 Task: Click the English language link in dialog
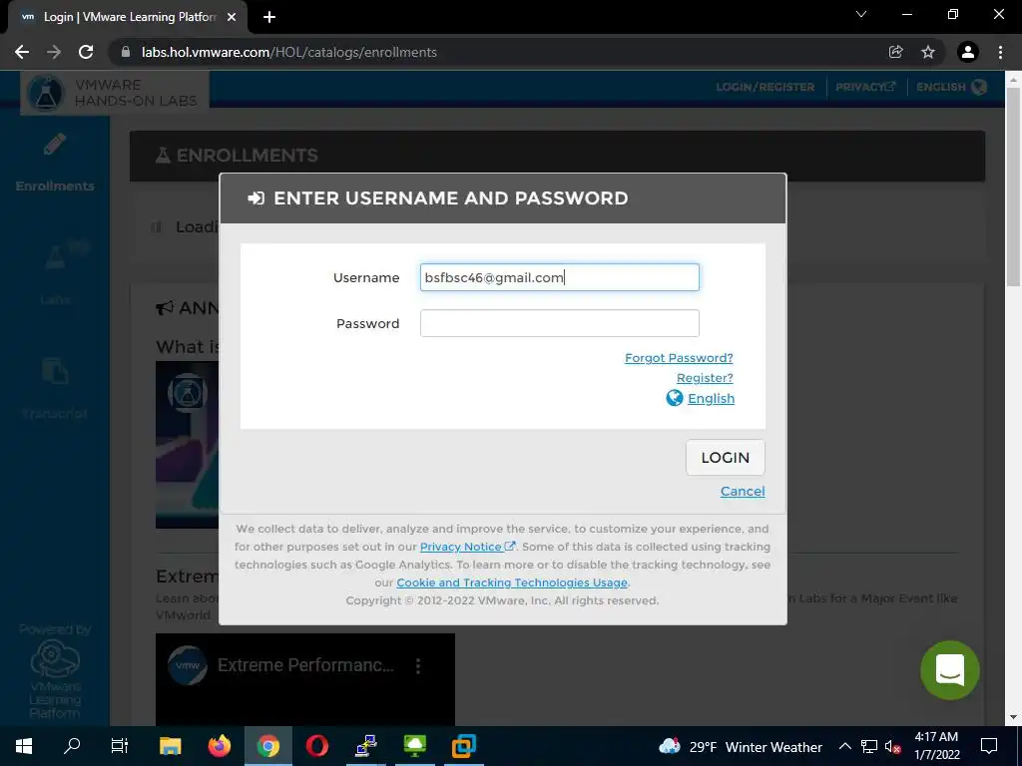tap(711, 398)
